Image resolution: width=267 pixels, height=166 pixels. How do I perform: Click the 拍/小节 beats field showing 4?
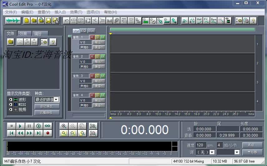tap(220, 145)
